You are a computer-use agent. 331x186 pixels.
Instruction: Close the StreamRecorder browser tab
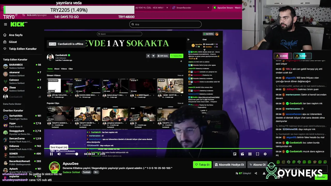click(x=208, y=8)
